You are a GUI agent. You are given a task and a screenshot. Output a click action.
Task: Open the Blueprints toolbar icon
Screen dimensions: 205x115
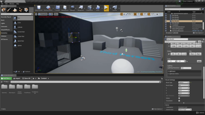tap(81, 8)
